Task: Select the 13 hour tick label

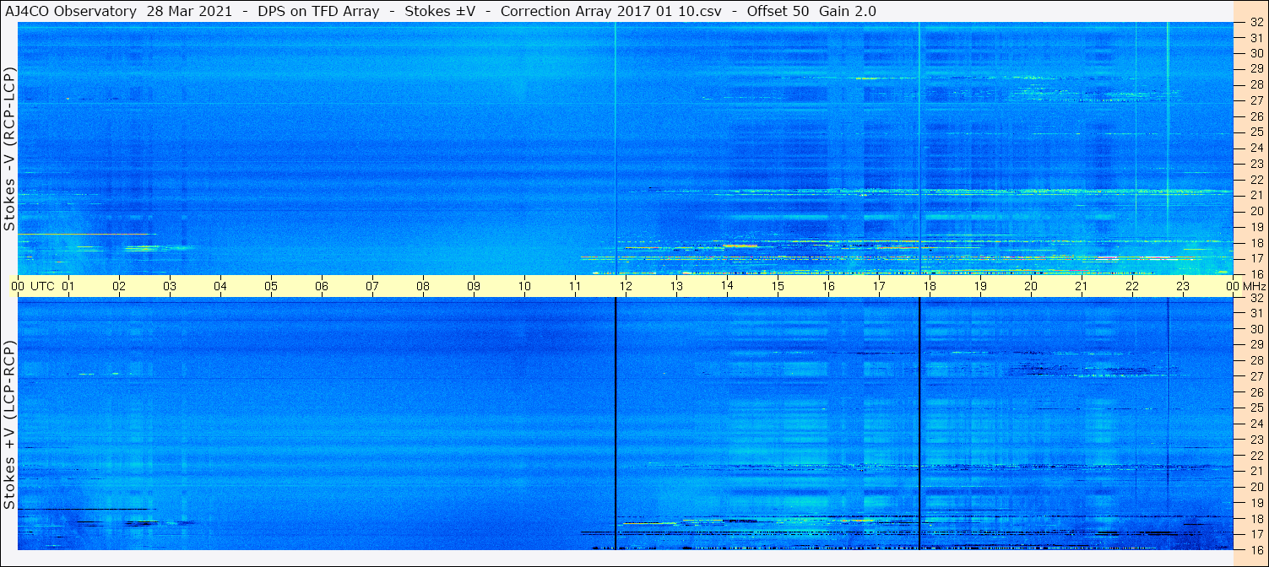Action: pos(676,287)
